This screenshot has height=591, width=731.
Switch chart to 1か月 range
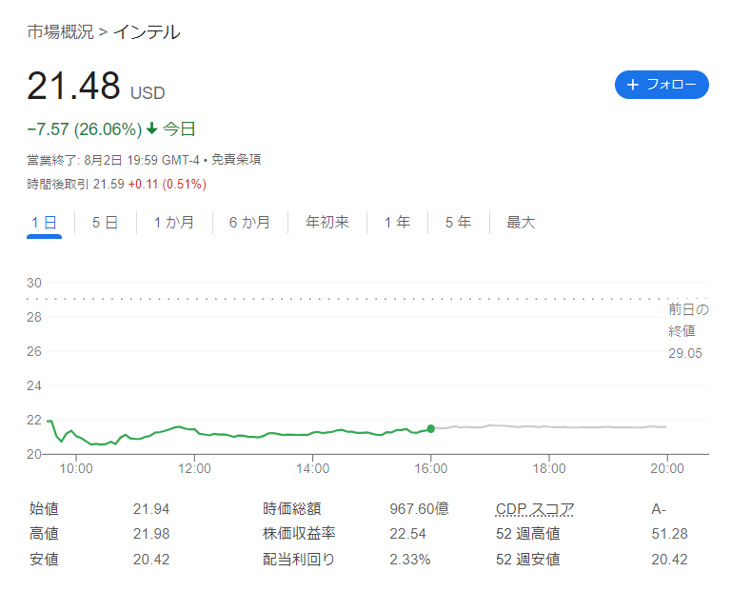tap(174, 223)
